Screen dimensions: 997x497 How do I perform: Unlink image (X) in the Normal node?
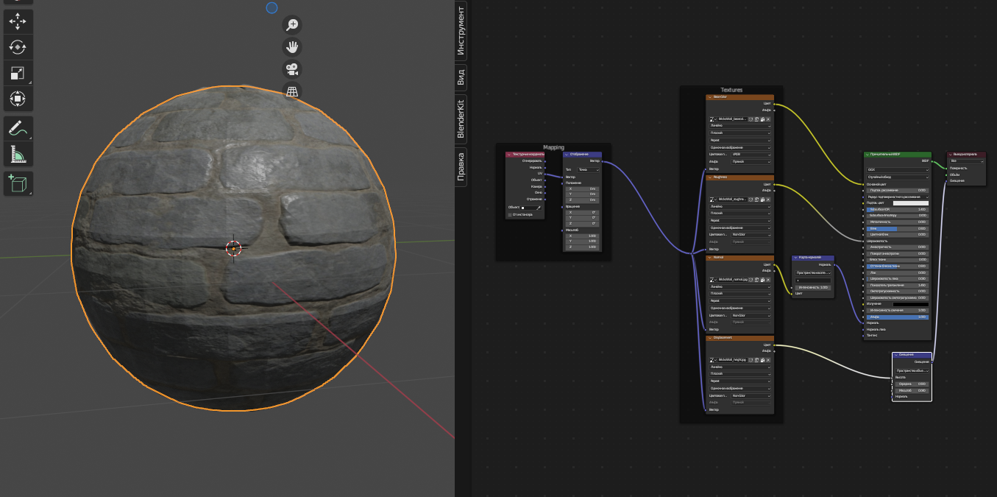click(768, 280)
